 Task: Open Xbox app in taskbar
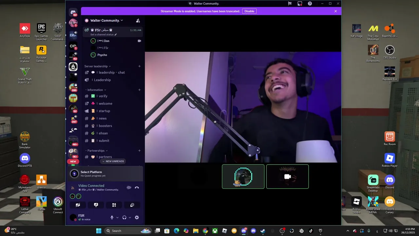tap(215, 231)
